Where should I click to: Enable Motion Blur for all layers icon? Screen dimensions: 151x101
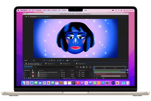pos(86,67)
